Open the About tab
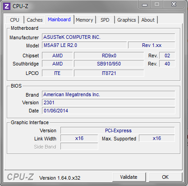Screen dimensions: 188x186 click(148, 20)
